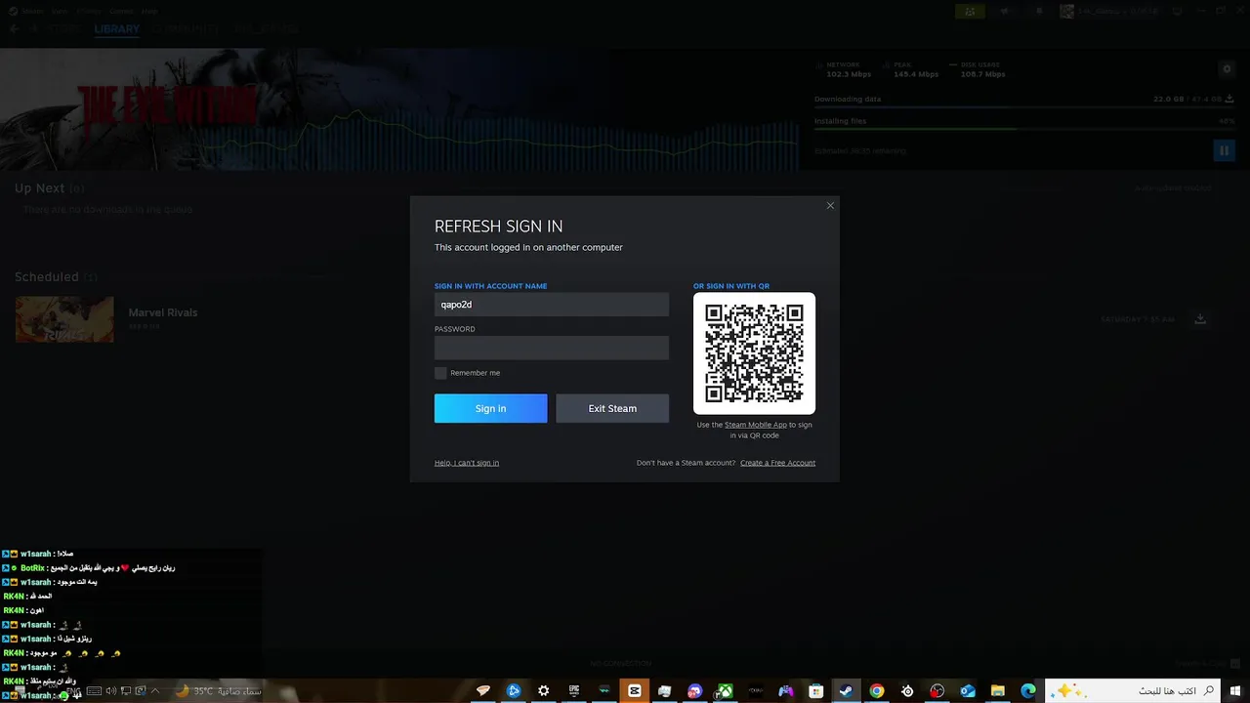Follow the Create a Free Account link

click(x=777, y=463)
